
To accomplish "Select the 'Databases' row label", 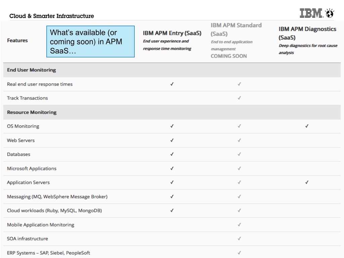I will [x=19, y=154].
